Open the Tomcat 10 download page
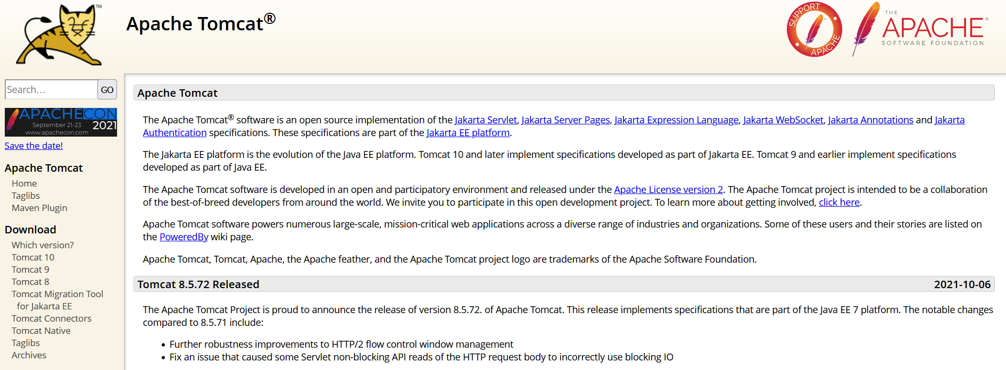The width and height of the screenshot is (1006, 370). coord(33,257)
